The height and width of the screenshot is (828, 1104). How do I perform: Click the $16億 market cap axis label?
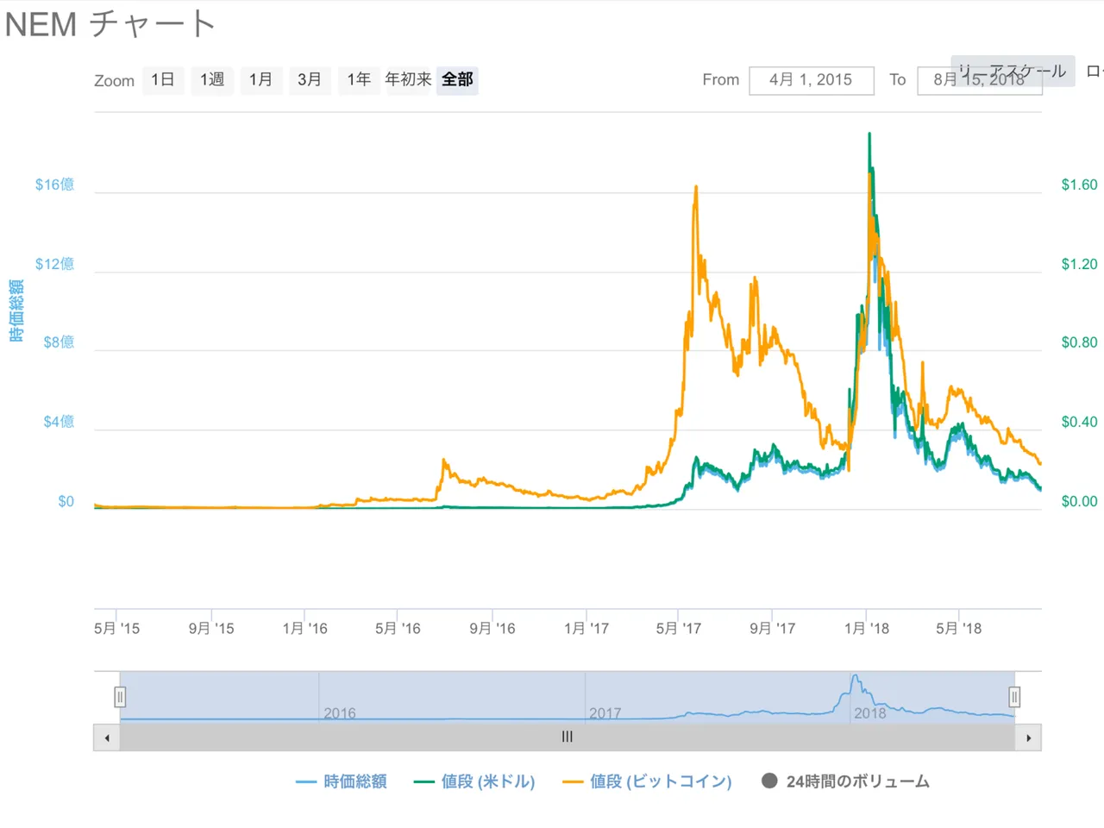(54, 185)
